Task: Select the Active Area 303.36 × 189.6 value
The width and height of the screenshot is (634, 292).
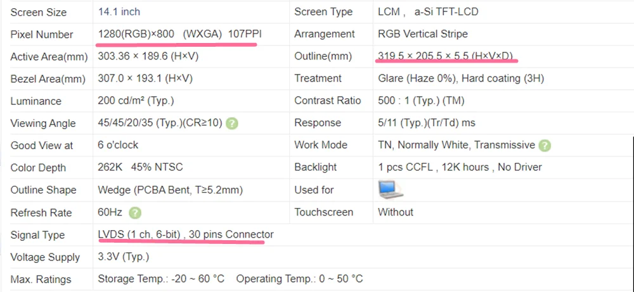Action: coord(148,56)
